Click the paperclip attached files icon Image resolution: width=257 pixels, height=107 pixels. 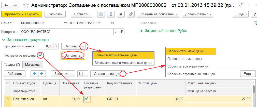click(x=131, y=14)
